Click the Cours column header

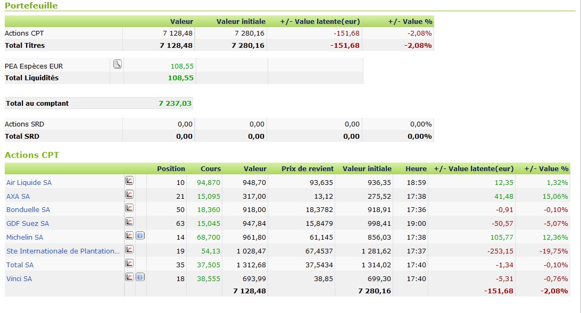[x=210, y=169]
